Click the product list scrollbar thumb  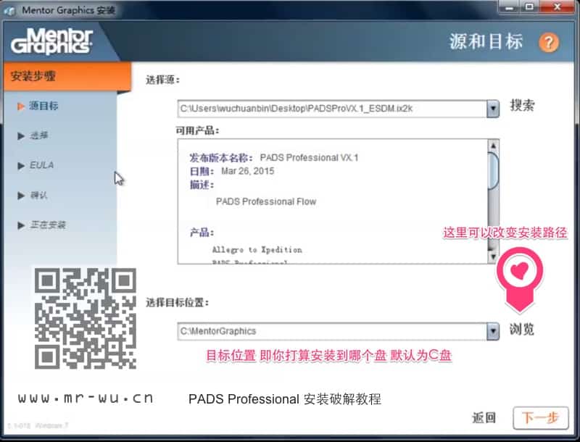click(x=493, y=171)
